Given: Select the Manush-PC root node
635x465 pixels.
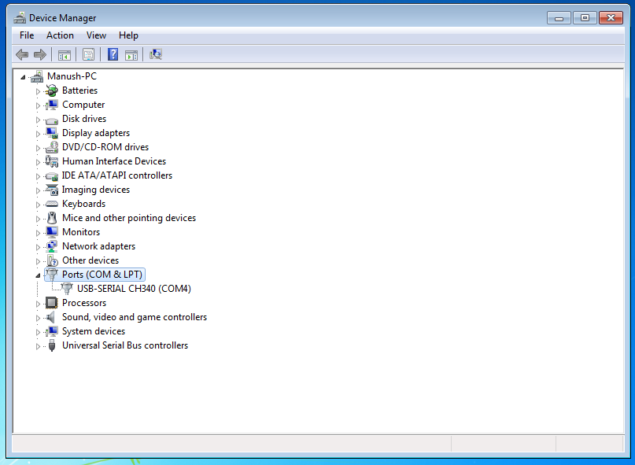Looking at the screenshot, I should (x=72, y=76).
